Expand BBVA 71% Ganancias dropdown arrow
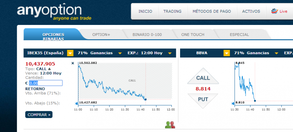Viewport: 293px width, 132px height. (277, 53)
